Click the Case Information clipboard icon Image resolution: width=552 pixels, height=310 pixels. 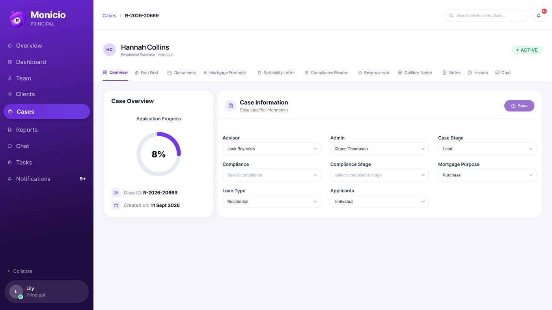click(231, 106)
